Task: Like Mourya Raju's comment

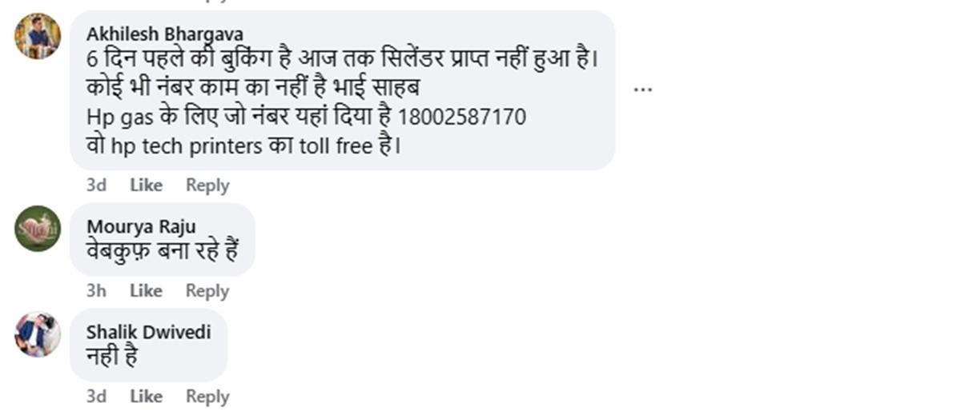Action: point(146,290)
